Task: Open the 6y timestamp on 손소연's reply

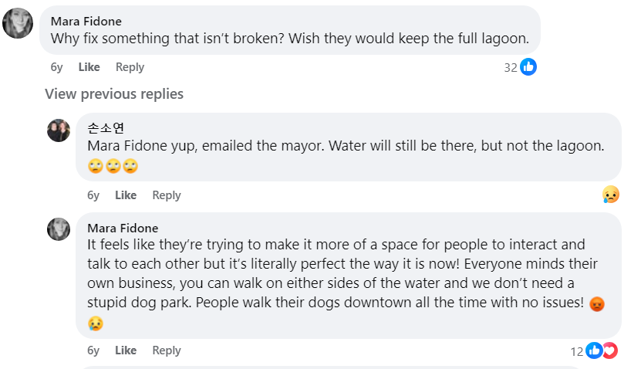Action: coord(93,195)
